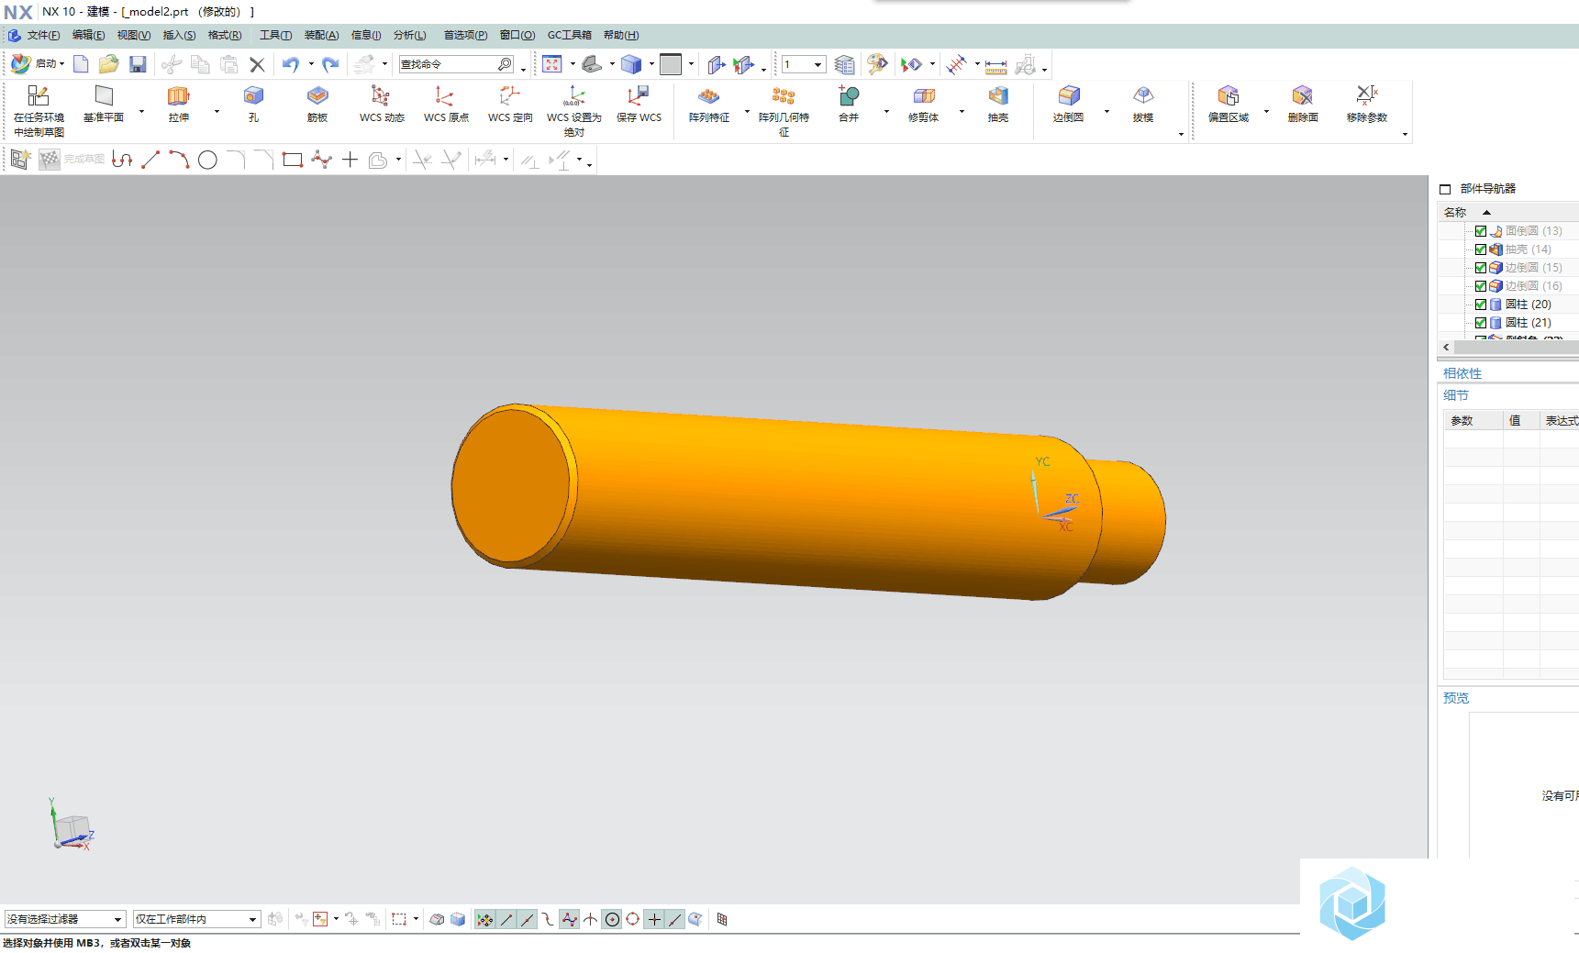
Task: Click the 偏置区域 offset region tool
Action: (x=1229, y=105)
